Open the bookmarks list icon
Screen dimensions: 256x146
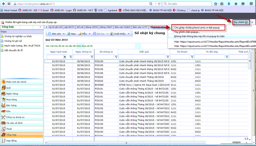pos(222,4)
